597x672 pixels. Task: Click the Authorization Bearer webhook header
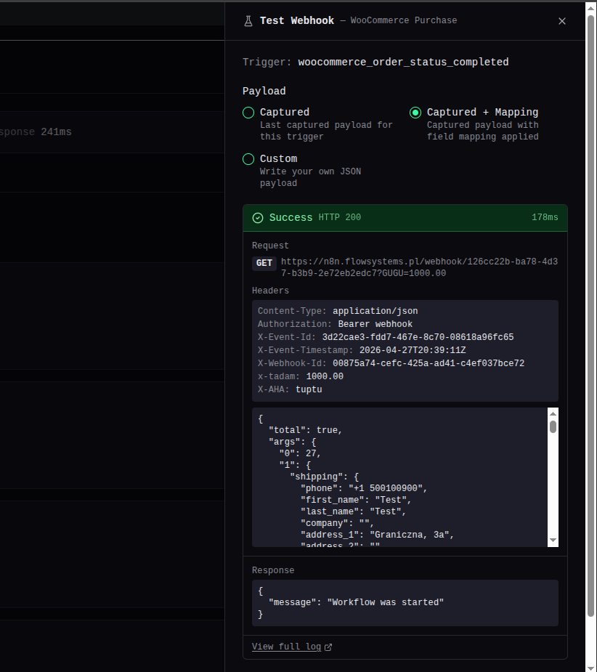pos(335,325)
